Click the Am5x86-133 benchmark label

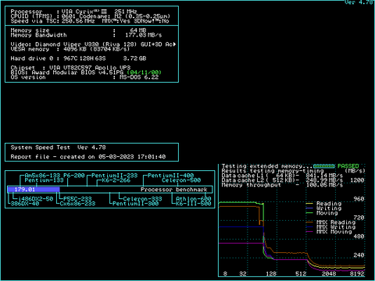click(x=42, y=176)
